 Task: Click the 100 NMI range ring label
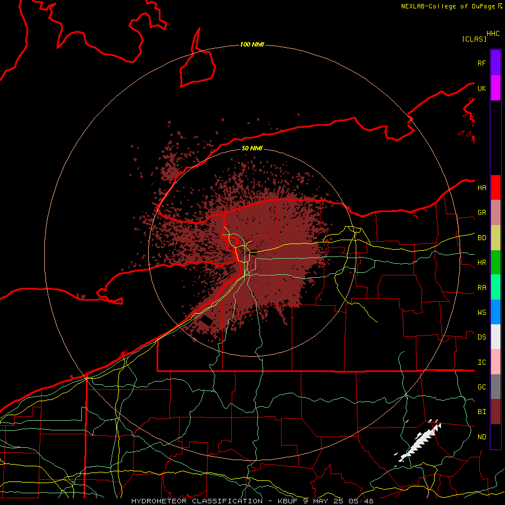[252, 44]
